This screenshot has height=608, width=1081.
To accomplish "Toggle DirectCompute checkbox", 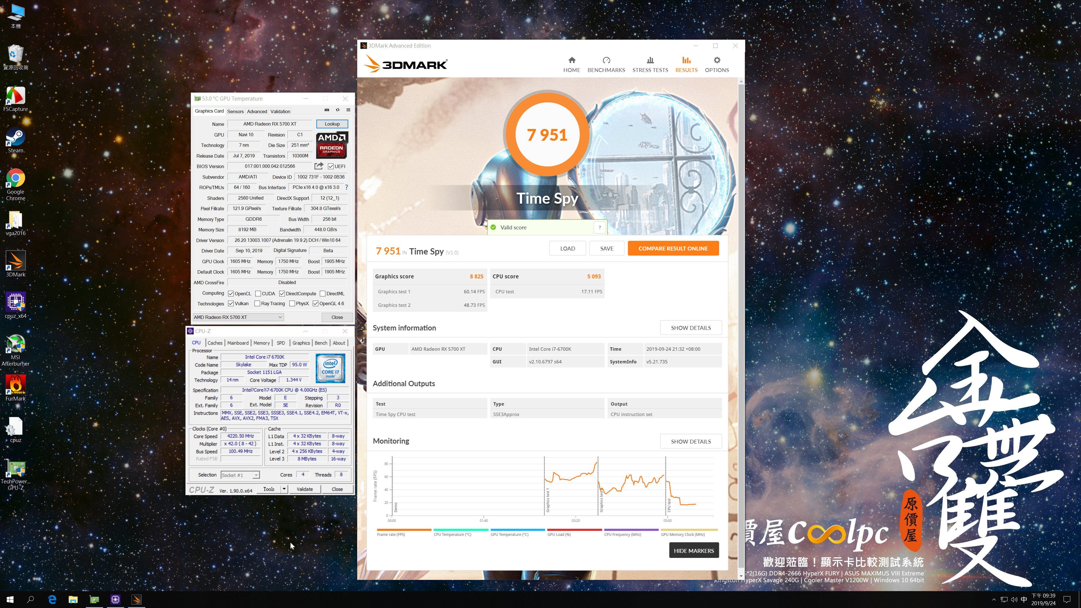I will (x=282, y=293).
